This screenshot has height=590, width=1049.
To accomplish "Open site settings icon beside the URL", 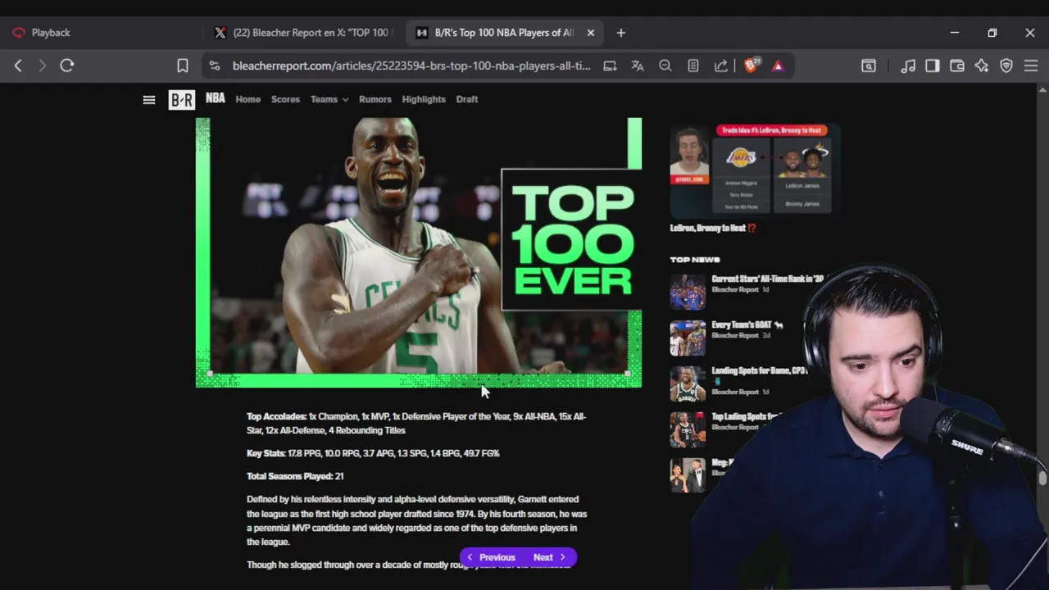I will click(214, 66).
